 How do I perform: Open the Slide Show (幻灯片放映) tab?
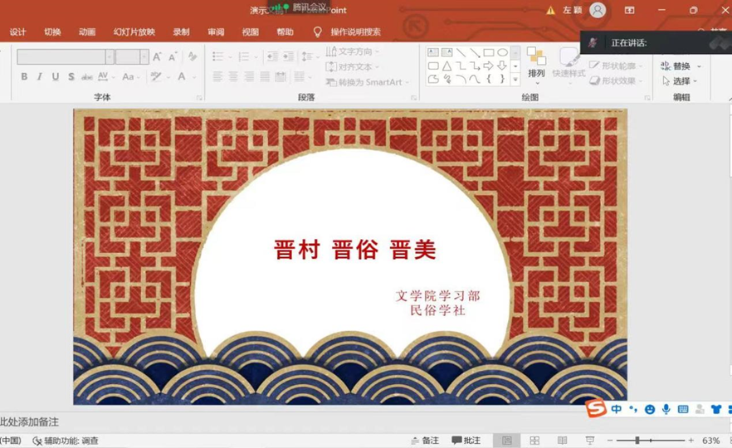click(134, 32)
